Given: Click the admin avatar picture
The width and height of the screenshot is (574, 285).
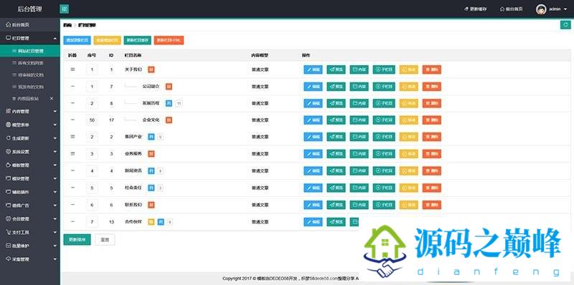Looking at the screenshot, I should point(541,9).
